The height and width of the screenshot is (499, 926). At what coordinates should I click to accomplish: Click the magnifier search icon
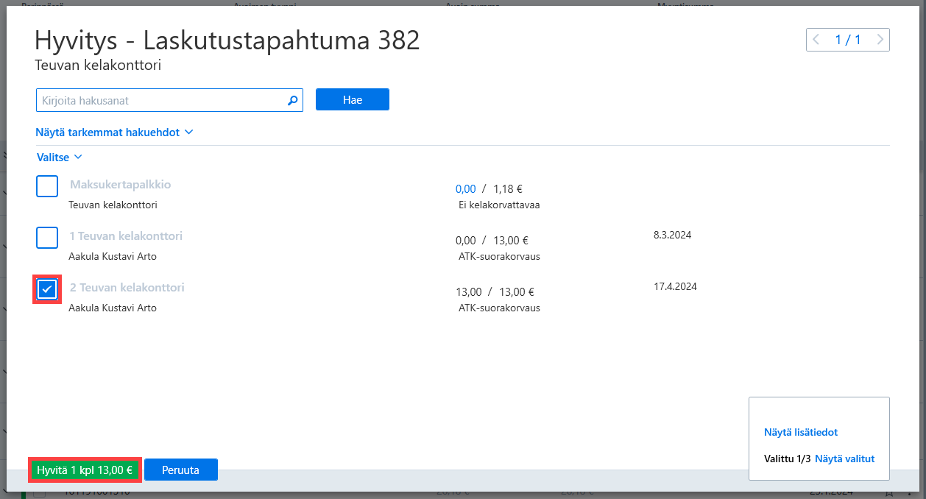pyautogui.click(x=292, y=100)
